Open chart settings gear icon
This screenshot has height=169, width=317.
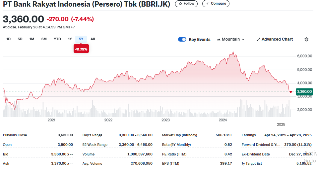(x=306, y=39)
